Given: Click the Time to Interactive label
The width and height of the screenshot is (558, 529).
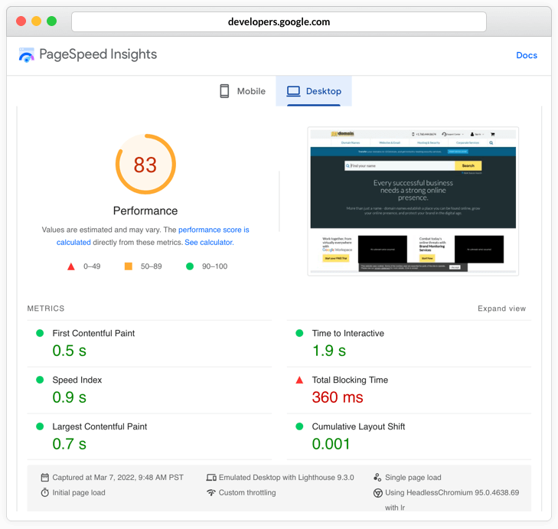Looking at the screenshot, I should 348,333.
